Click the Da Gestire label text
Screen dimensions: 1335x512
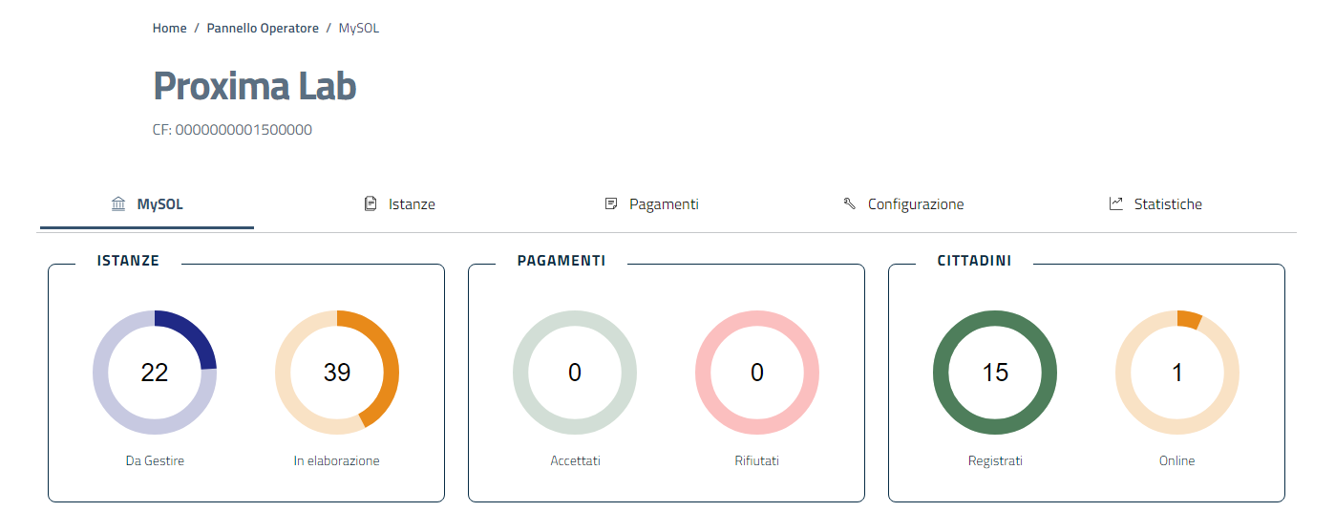click(x=155, y=461)
